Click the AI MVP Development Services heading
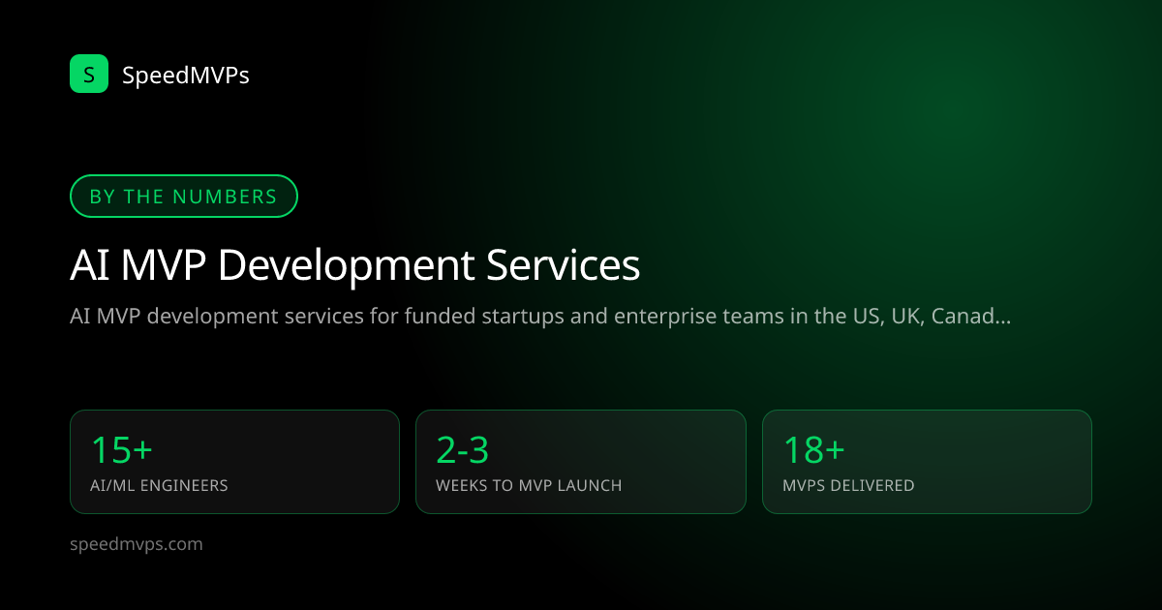 click(x=355, y=265)
